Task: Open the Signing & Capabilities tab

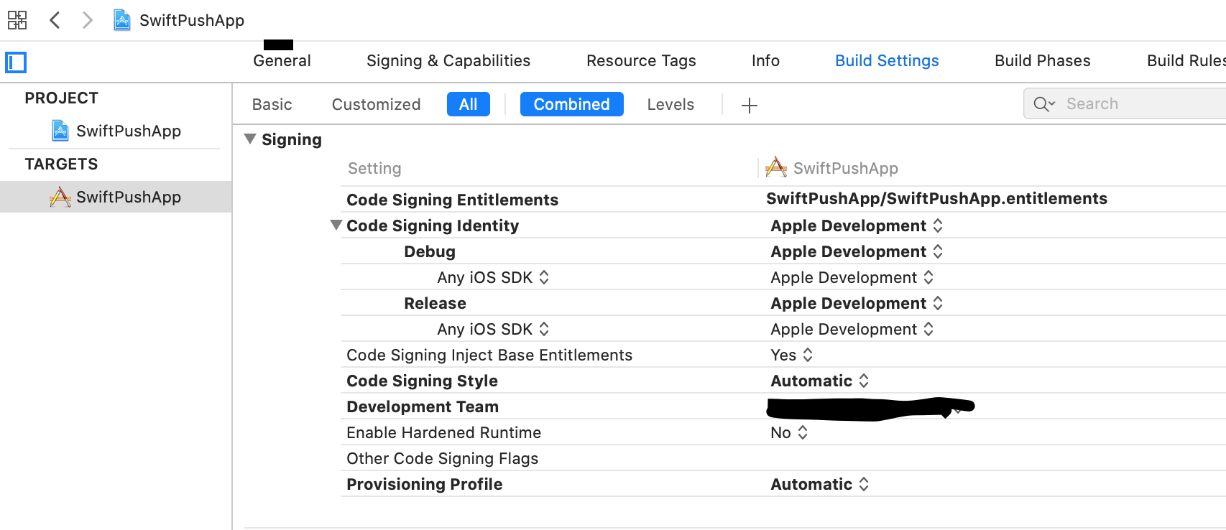Action: tap(448, 61)
